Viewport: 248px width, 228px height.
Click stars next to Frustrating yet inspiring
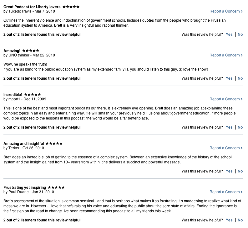[56, 187]
